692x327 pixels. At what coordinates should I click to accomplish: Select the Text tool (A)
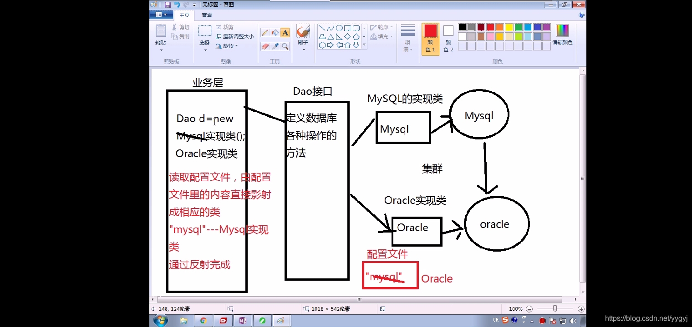point(285,33)
